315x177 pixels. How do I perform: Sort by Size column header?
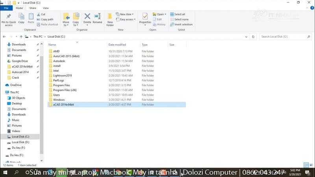coord(172,45)
